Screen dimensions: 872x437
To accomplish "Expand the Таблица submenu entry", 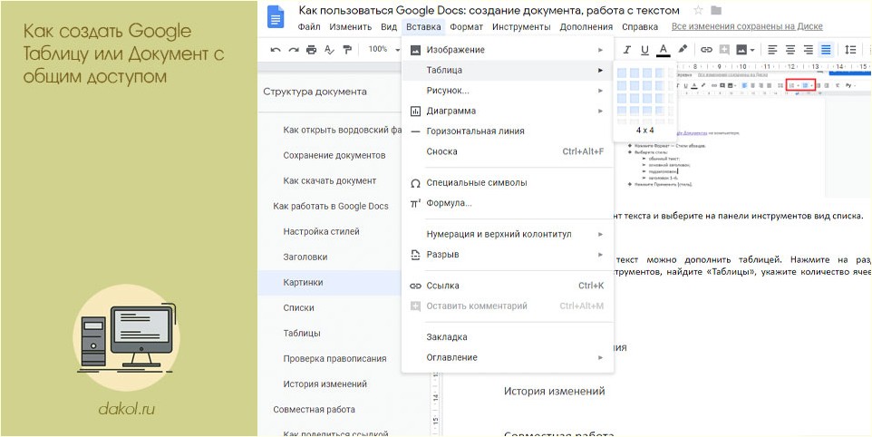I will pyautogui.click(x=508, y=71).
